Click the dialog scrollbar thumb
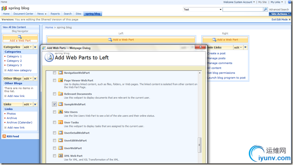Viewport: 293px width, 165px height. point(199,145)
